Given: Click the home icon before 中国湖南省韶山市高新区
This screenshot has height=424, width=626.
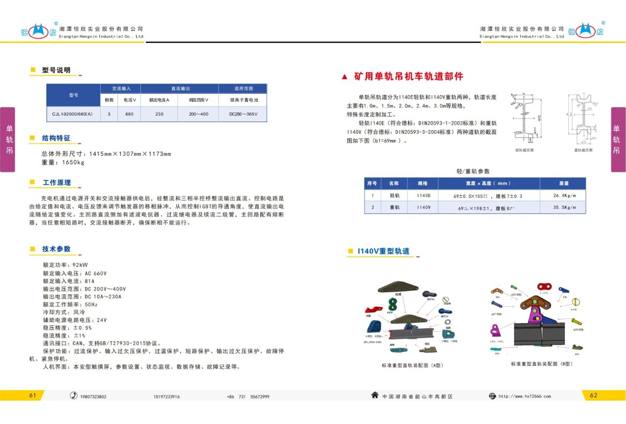Looking at the screenshot, I should click(x=375, y=395).
